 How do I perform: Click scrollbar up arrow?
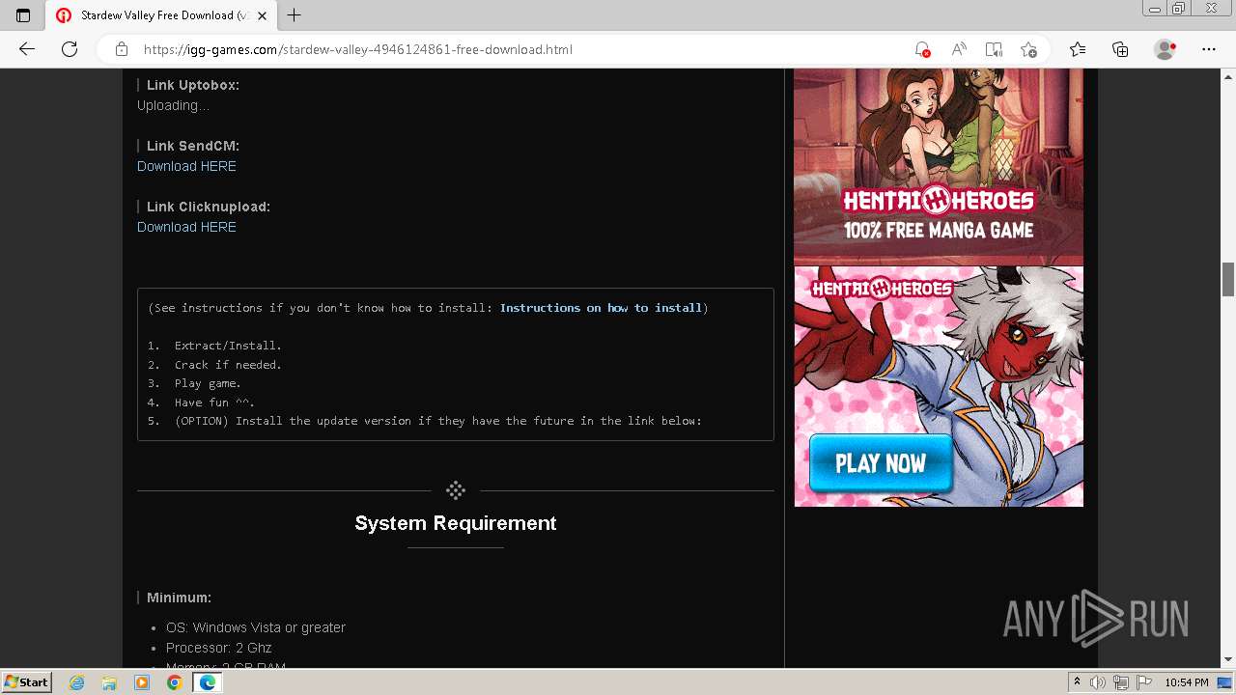click(1228, 75)
